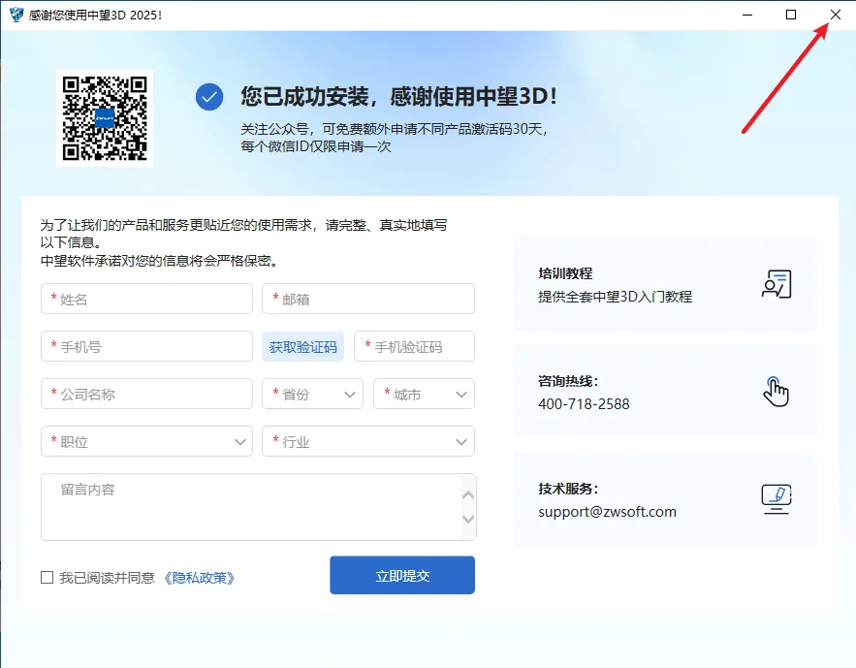
Task: Open the 培训教程 training card title
Action: 565,273
